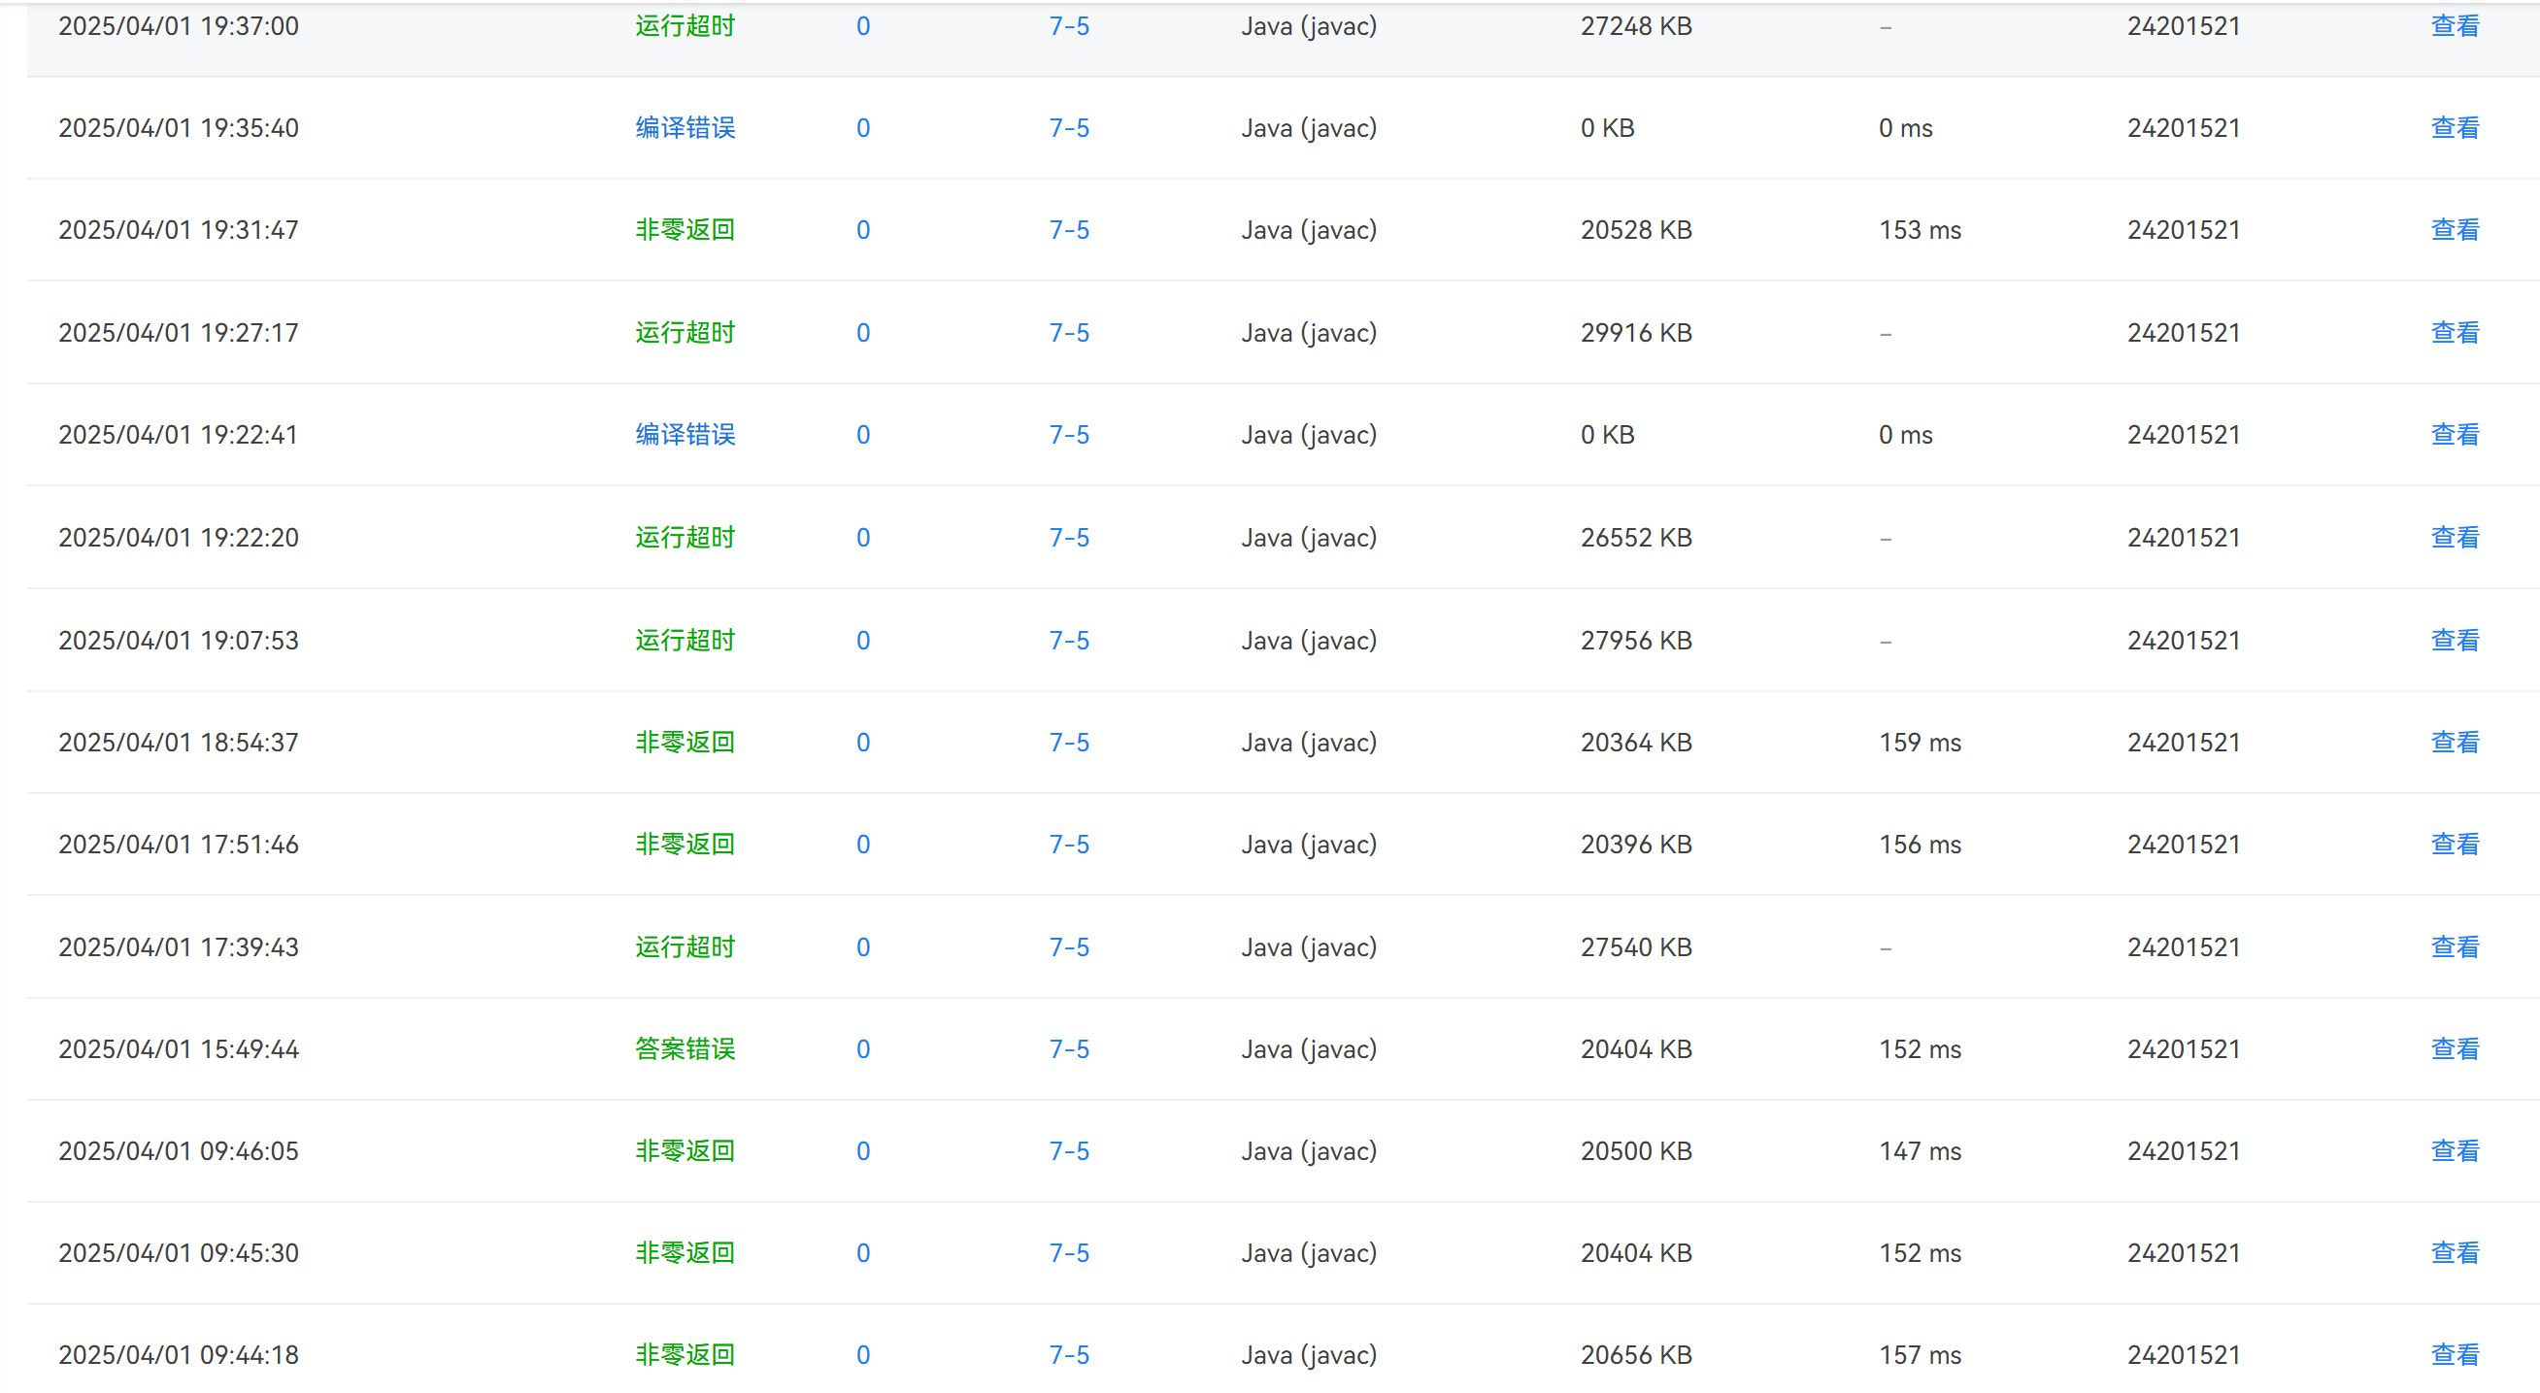The image size is (2540, 1393).
Task: Click 非零返回 status for 19:31:47 submission
Action: [685, 230]
